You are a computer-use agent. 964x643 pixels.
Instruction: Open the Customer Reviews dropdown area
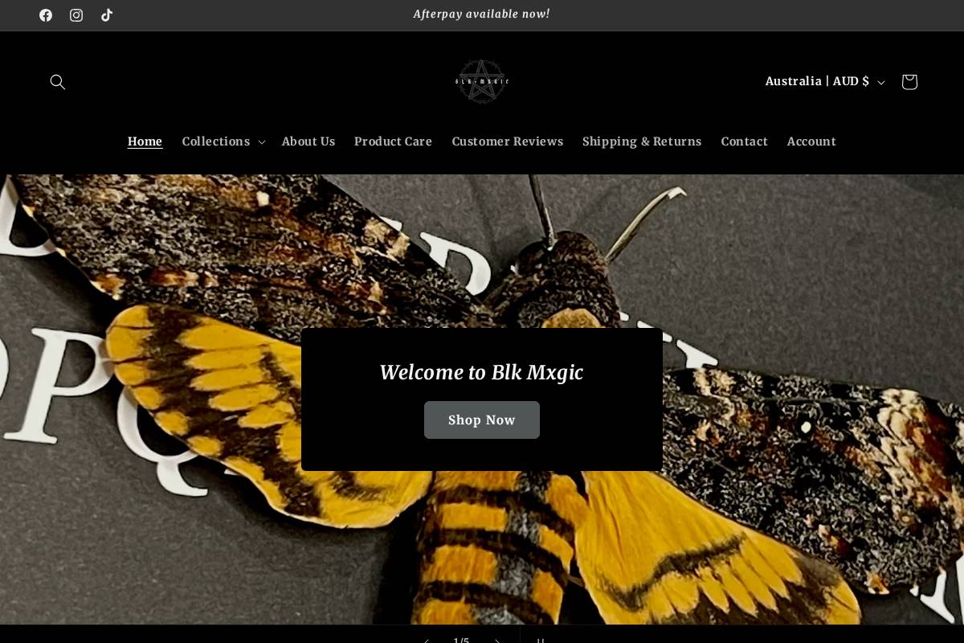tap(508, 141)
